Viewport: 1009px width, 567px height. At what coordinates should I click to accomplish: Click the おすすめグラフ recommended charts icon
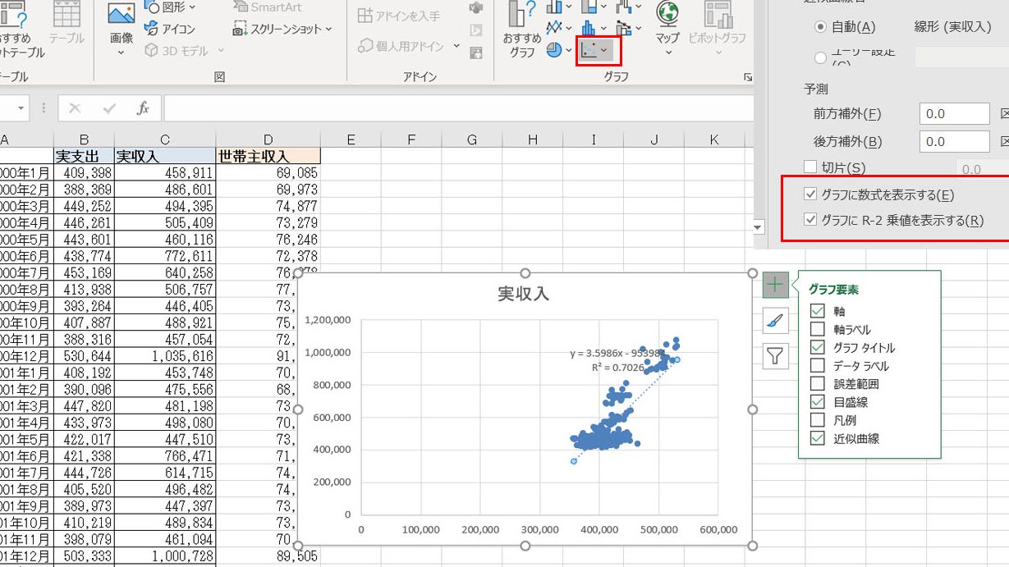pos(521,28)
